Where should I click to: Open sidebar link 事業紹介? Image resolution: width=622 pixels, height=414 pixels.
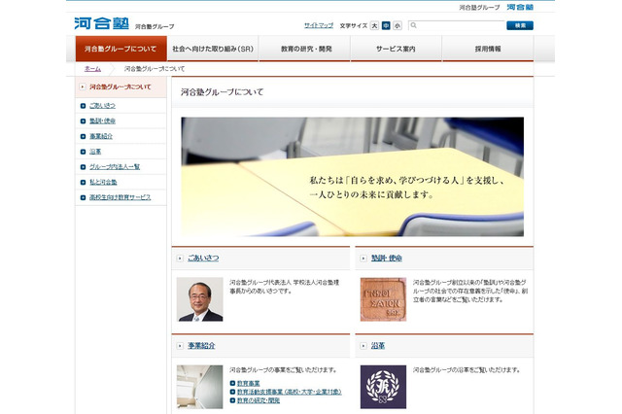coord(101,136)
